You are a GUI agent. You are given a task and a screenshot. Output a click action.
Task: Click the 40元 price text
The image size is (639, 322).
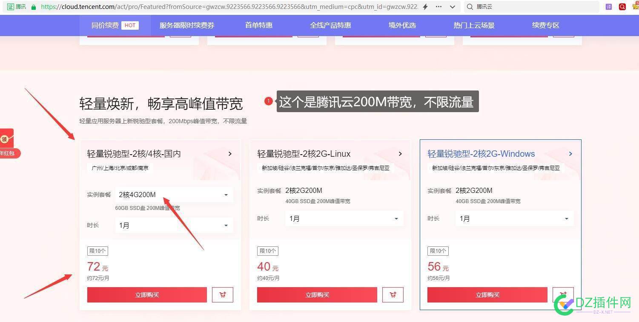(x=268, y=267)
